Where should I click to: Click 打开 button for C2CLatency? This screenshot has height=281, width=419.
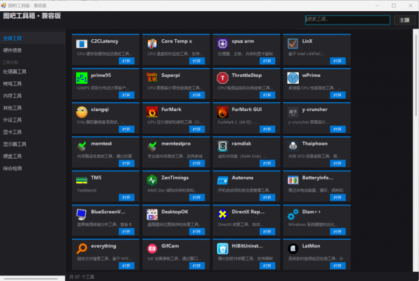[126, 61]
